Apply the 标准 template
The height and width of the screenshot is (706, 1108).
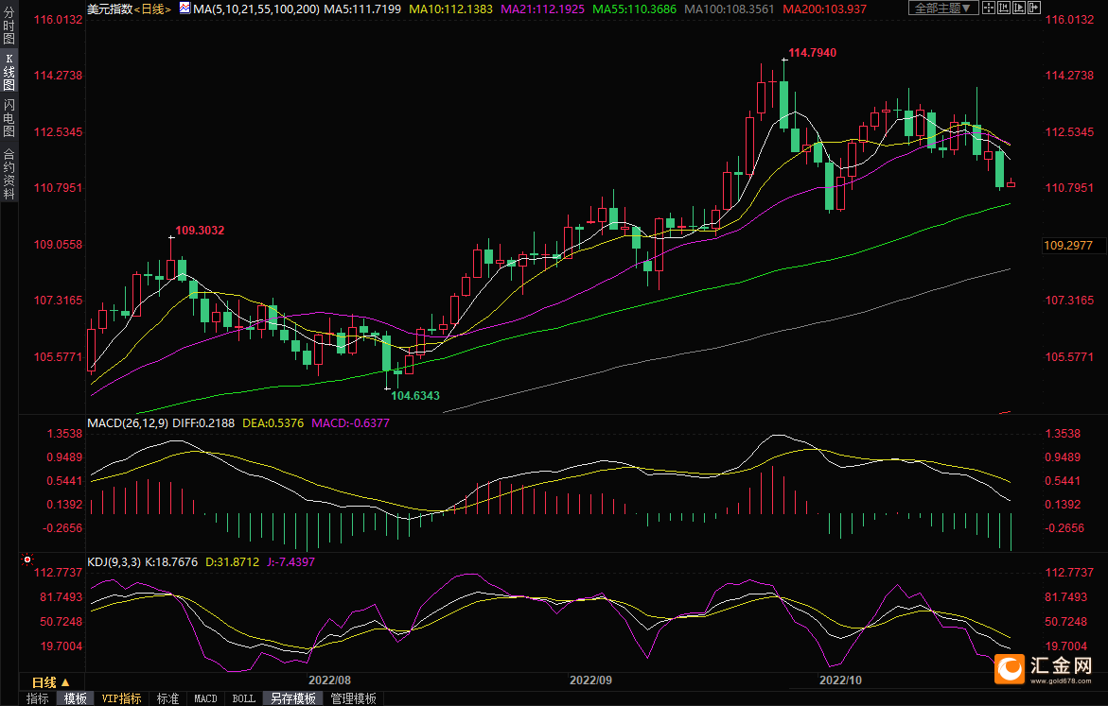pos(167,698)
